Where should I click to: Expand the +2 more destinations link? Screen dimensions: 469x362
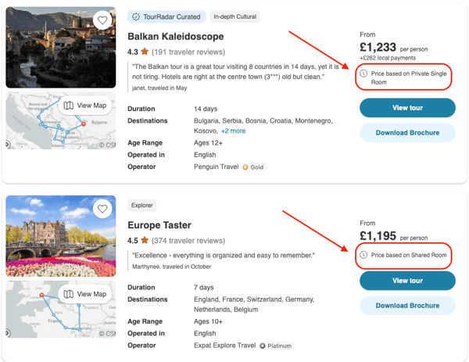(x=233, y=131)
